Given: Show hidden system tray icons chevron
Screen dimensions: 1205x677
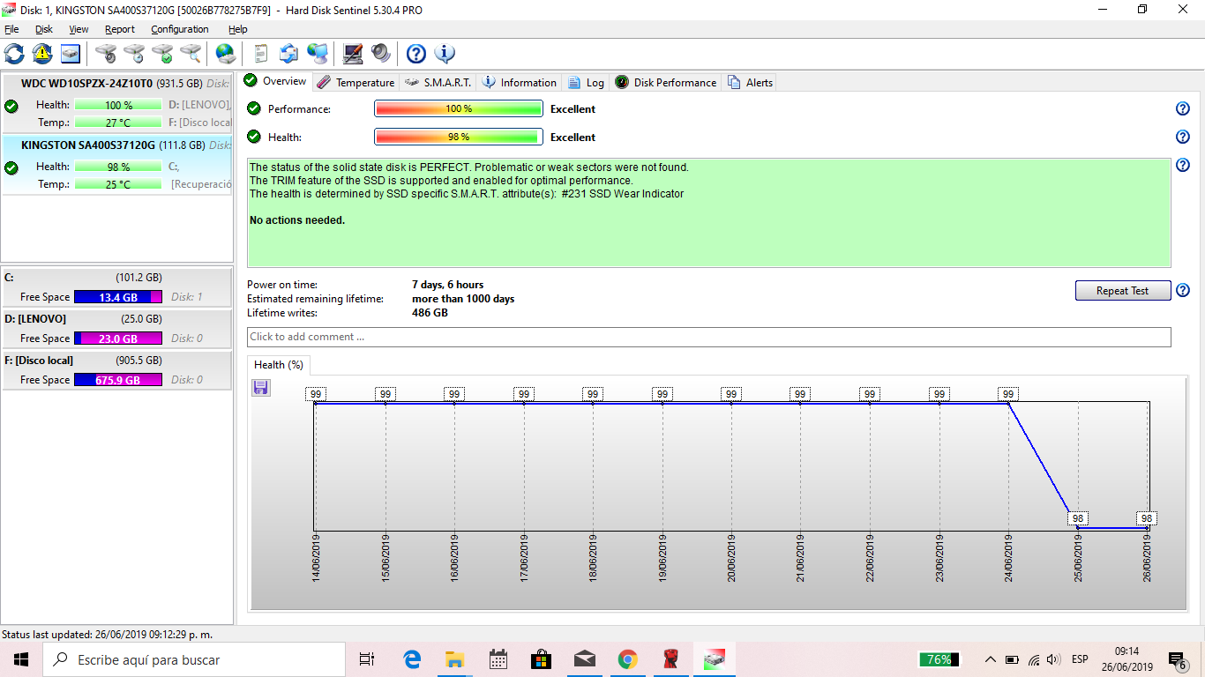Looking at the screenshot, I should (990, 659).
